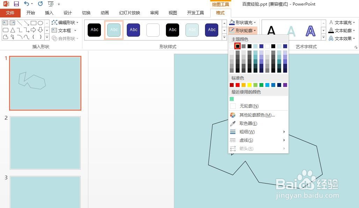
Task: Select slide 1 thumbnail
Action: pos(45,83)
